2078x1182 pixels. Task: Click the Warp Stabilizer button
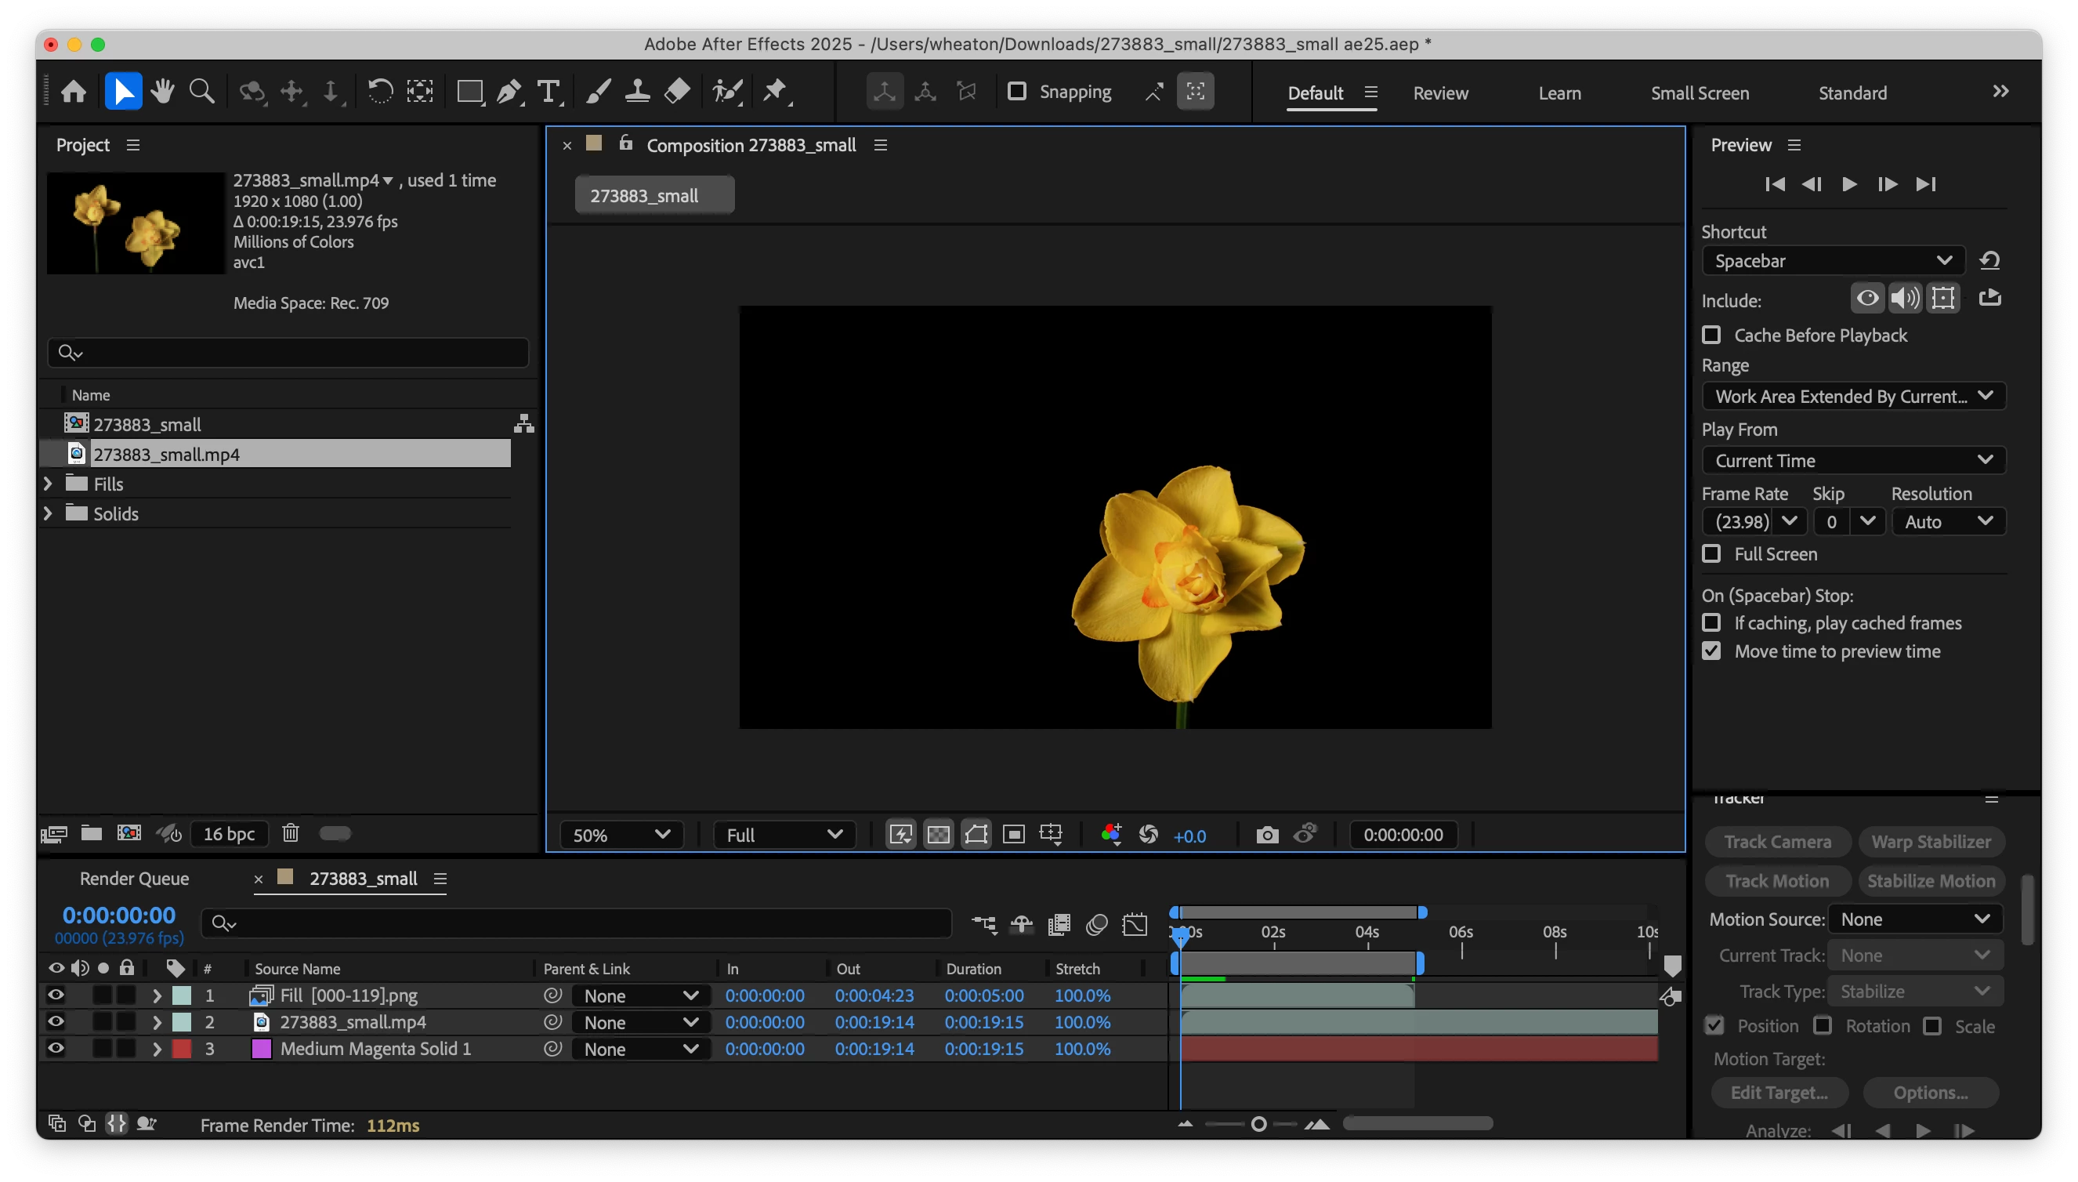(1931, 842)
